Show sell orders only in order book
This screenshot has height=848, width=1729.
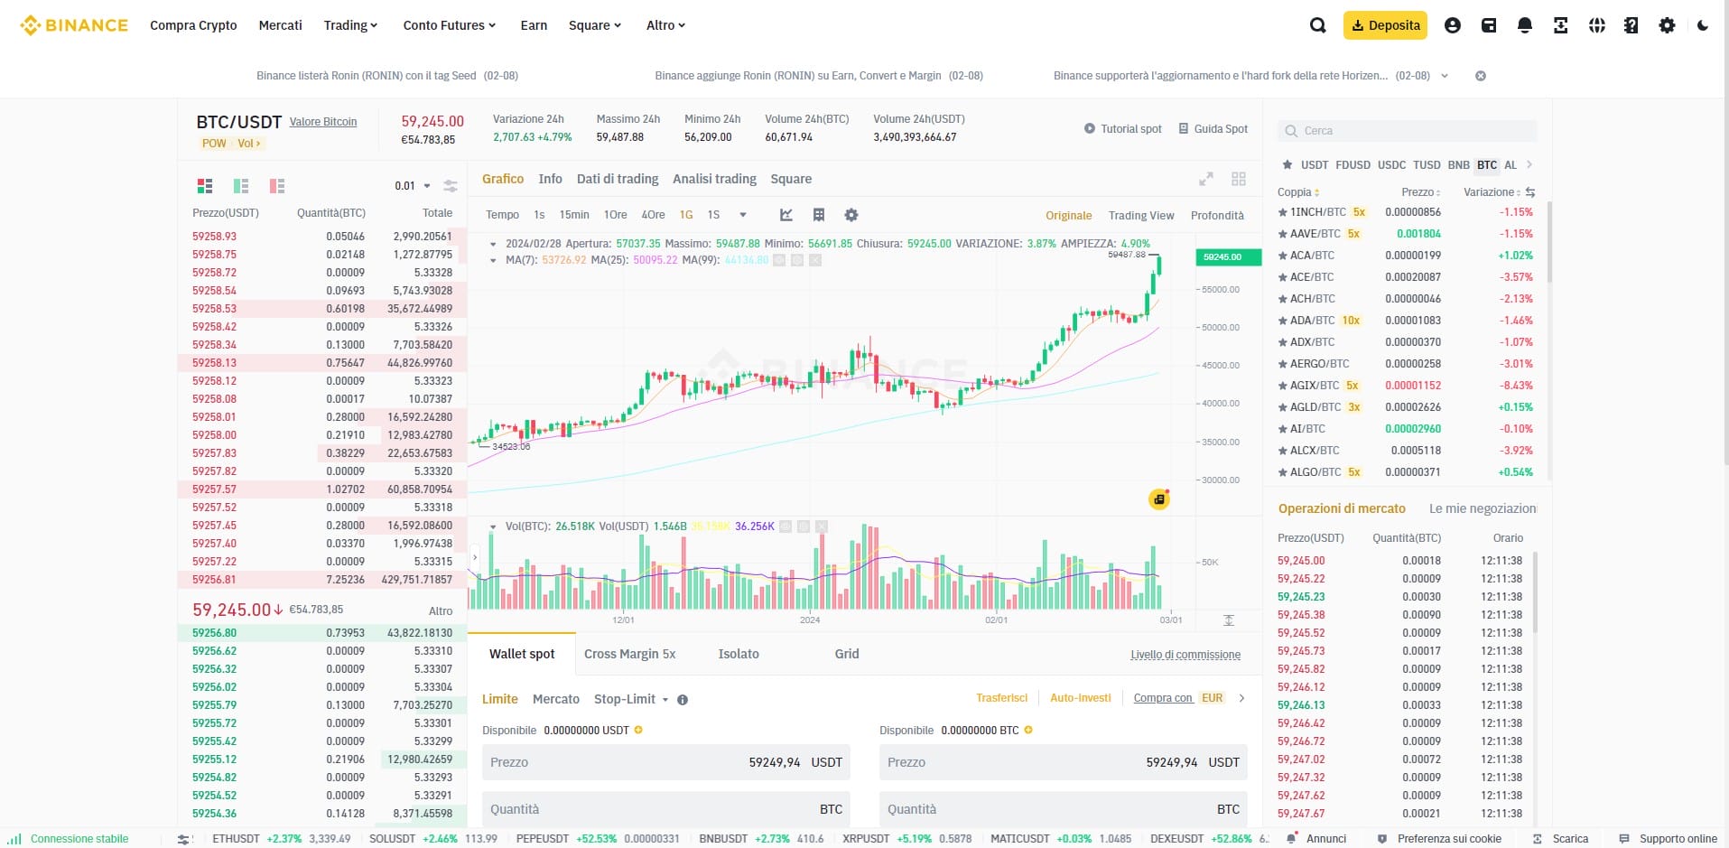click(x=277, y=186)
